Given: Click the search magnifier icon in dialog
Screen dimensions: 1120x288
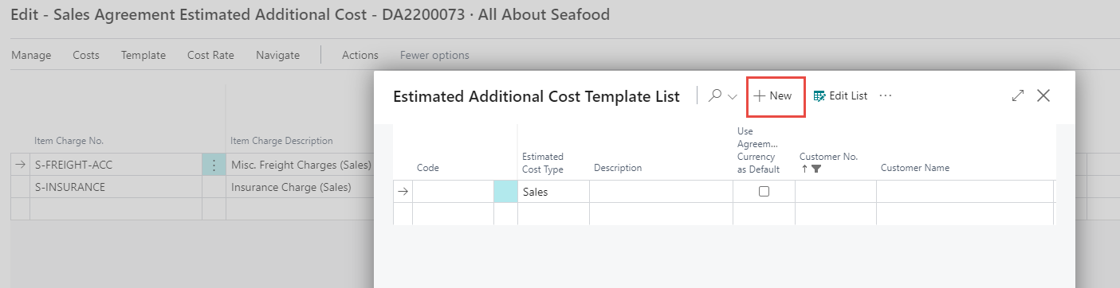Looking at the screenshot, I should 715,95.
